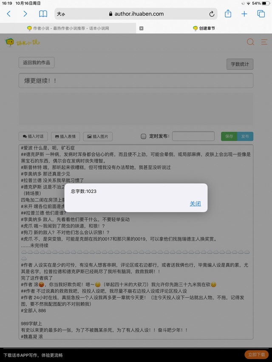Screen dimensions: 272x362
Task: Open the hamburger menu on site header
Action: point(264,42)
